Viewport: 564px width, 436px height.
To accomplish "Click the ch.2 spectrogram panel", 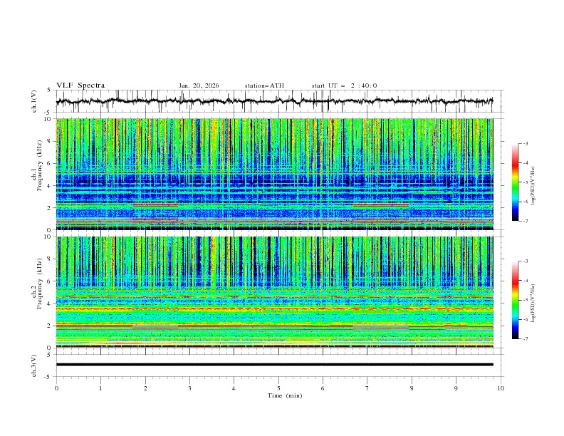I will pyautogui.click(x=274, y=292).
